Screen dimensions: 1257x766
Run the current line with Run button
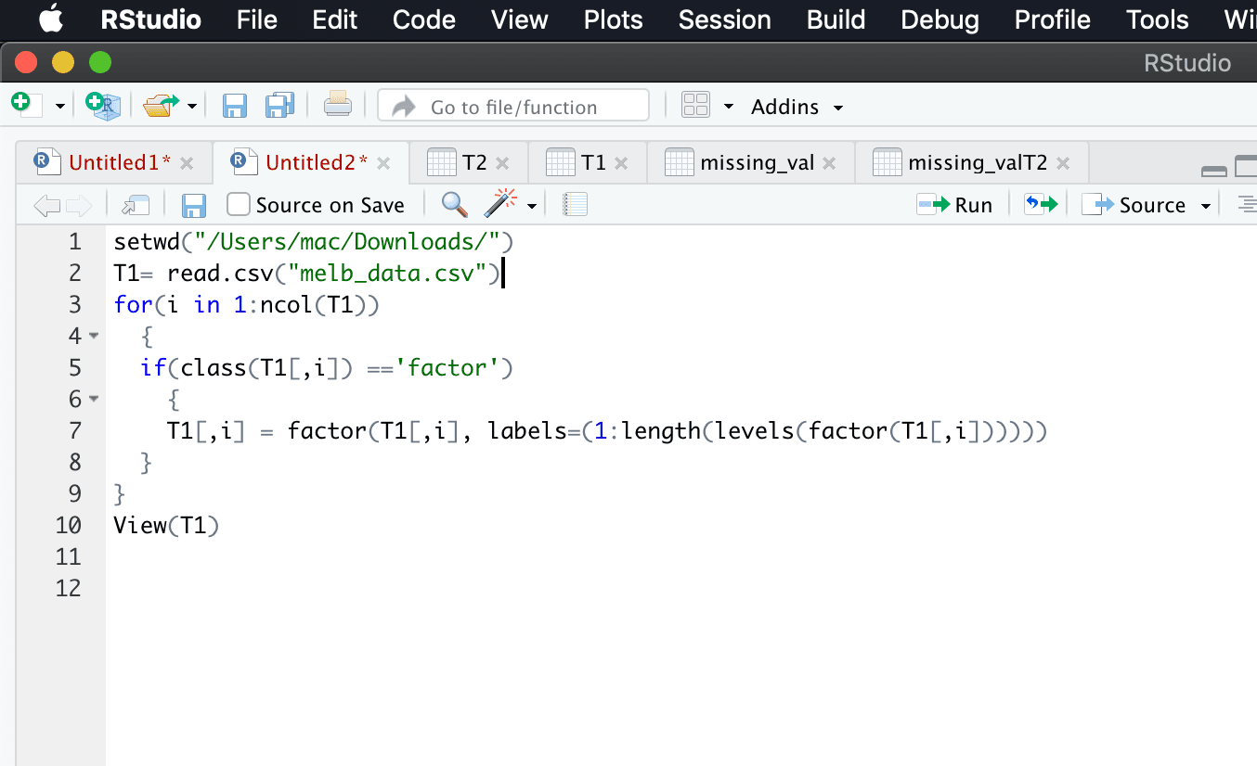[x=955, y=205]
